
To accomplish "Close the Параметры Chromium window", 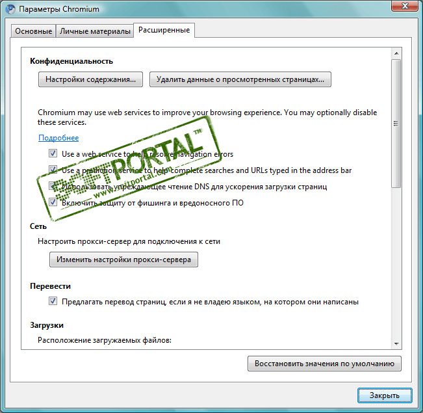I will click(405, 6).
